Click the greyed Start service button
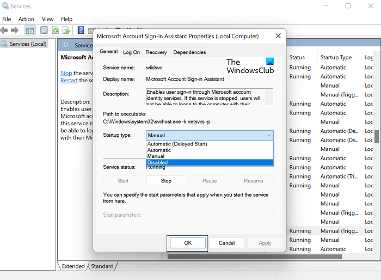The height and width of the screenshot is (280, 381). (123, 181)
